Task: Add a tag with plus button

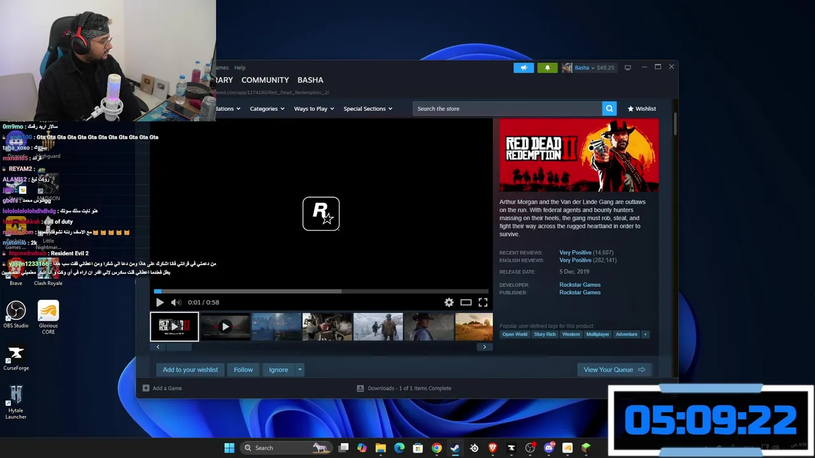Action: coord(645,334)
